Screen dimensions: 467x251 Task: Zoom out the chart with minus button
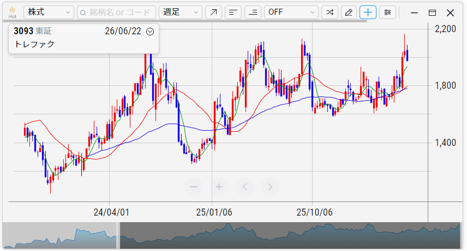(x=194, y=187)
